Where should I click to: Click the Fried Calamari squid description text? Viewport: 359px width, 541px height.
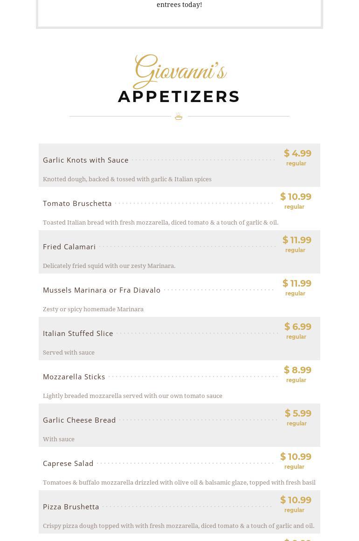tap(109, 266)
